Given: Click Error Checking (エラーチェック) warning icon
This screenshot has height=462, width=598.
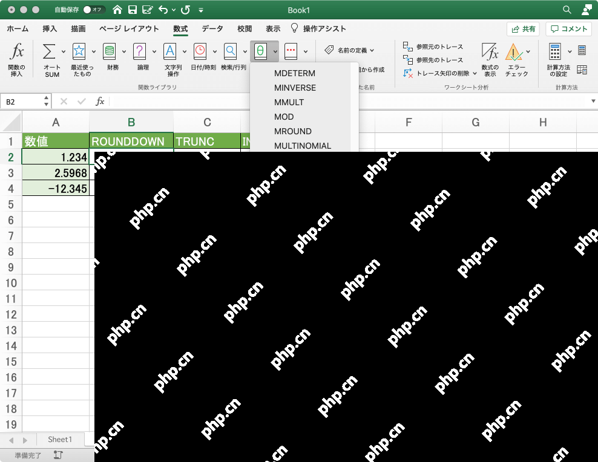Looking at the screenshot, I should pyautogui.click(x=514, y=52).
